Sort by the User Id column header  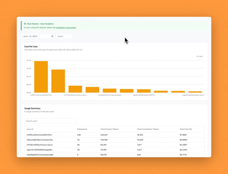[30, 129]
